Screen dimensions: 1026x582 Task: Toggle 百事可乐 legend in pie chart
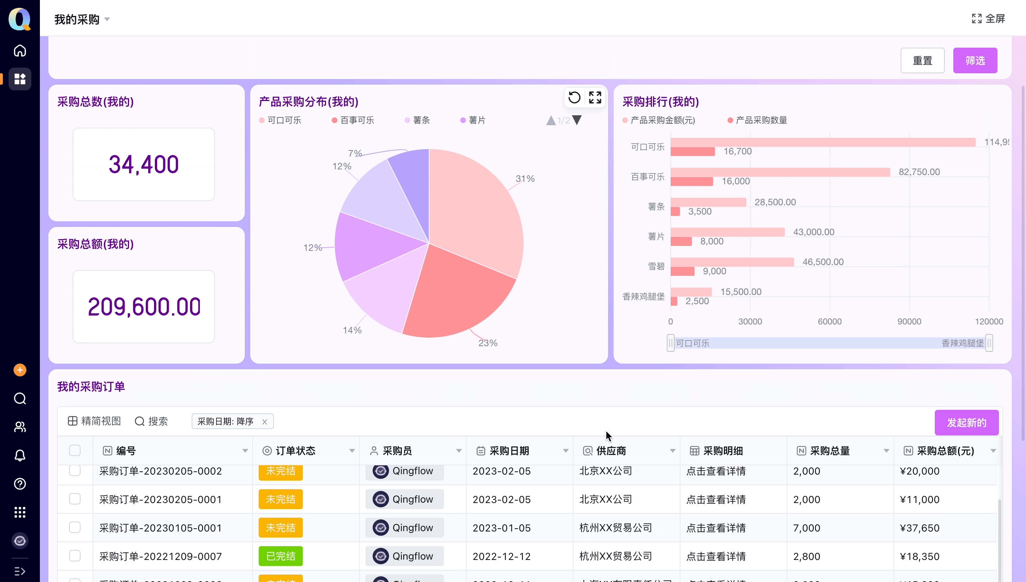tap(353, 120)
